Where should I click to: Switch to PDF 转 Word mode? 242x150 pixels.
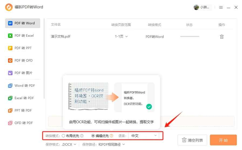point(23,23)
